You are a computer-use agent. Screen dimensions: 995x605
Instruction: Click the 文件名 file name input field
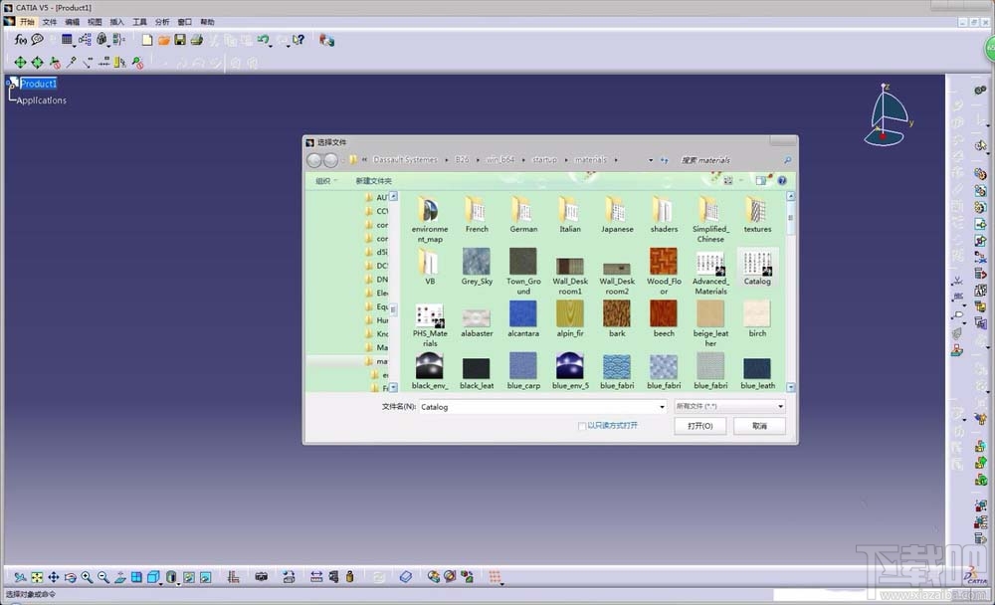point(537,406)
